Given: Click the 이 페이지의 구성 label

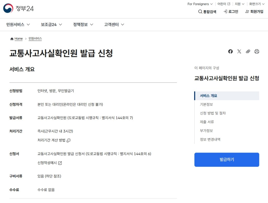Looking at the screenshot, I should [207, 68].
